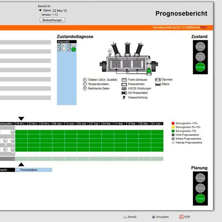Select C2 sensor marker on transformer diagram

coord(148,66)
